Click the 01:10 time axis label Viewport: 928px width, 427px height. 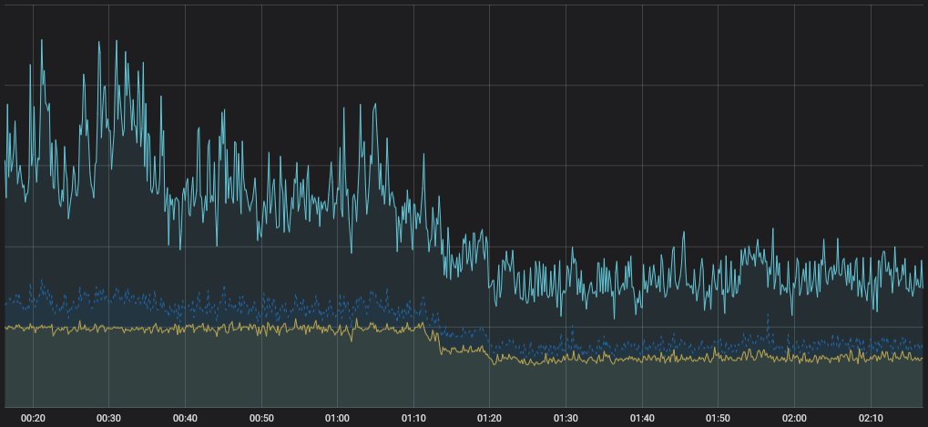pyautogui.click(x=413, y=418)
